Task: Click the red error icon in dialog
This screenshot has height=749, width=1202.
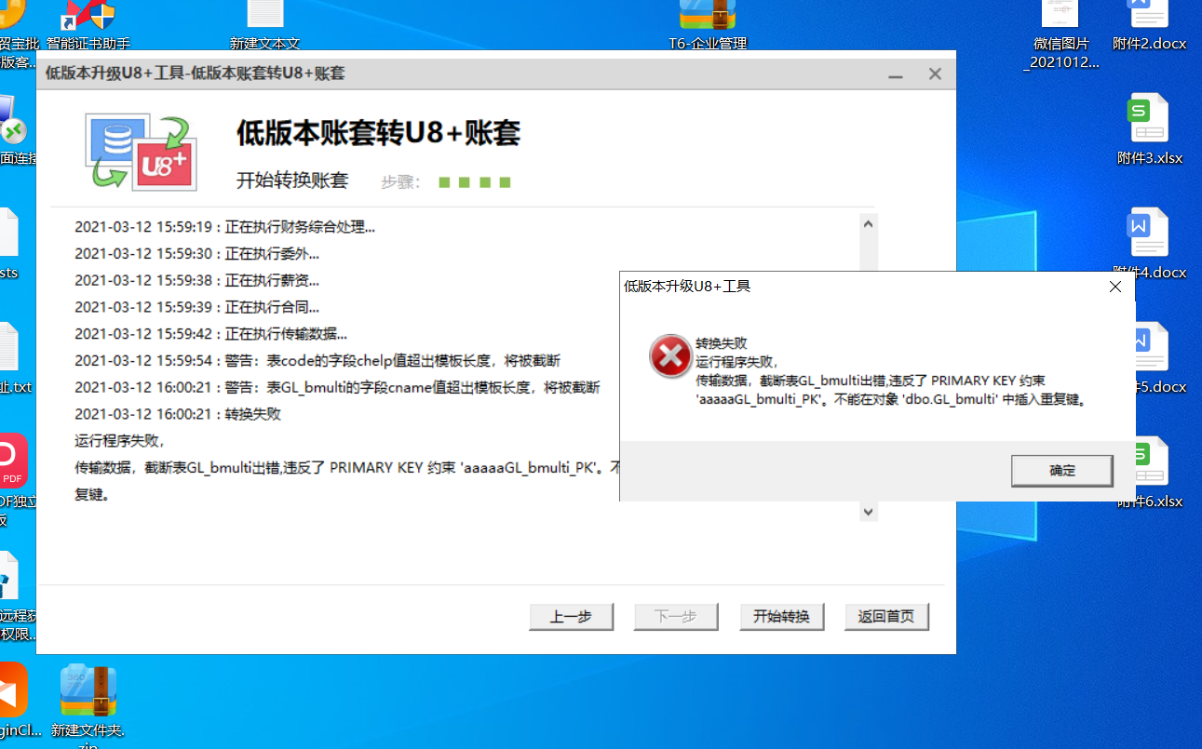Action: pyautogui.click(x=670, y=357)
